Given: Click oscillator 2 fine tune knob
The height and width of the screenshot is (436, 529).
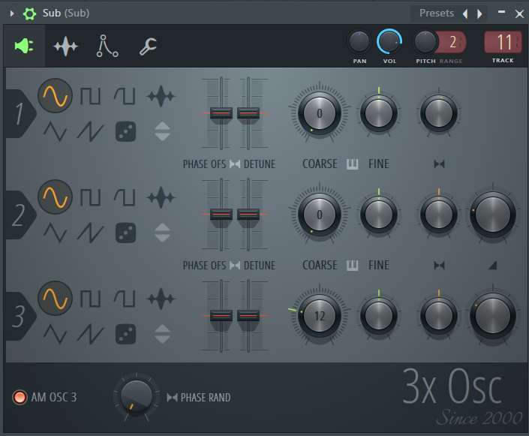Looking at the screenshot, I should pyautogui.click(x=378, y=215).
